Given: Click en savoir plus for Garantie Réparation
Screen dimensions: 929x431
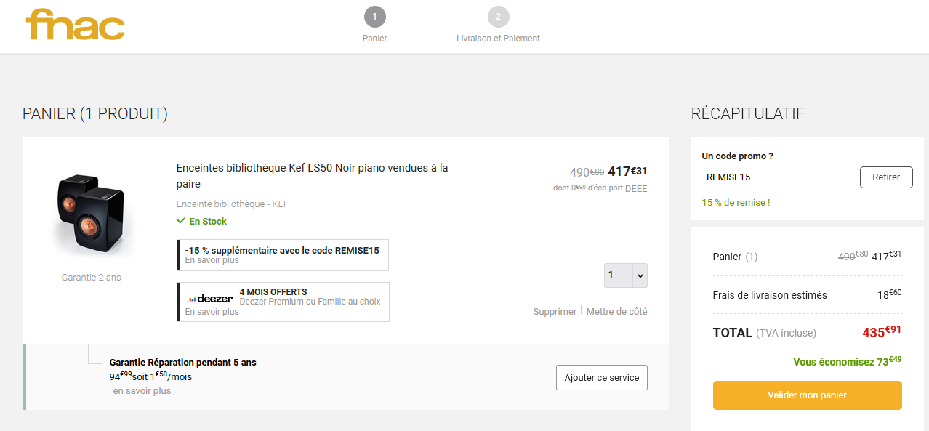Looking at the screenshot, I should click(x=142, y=391).
